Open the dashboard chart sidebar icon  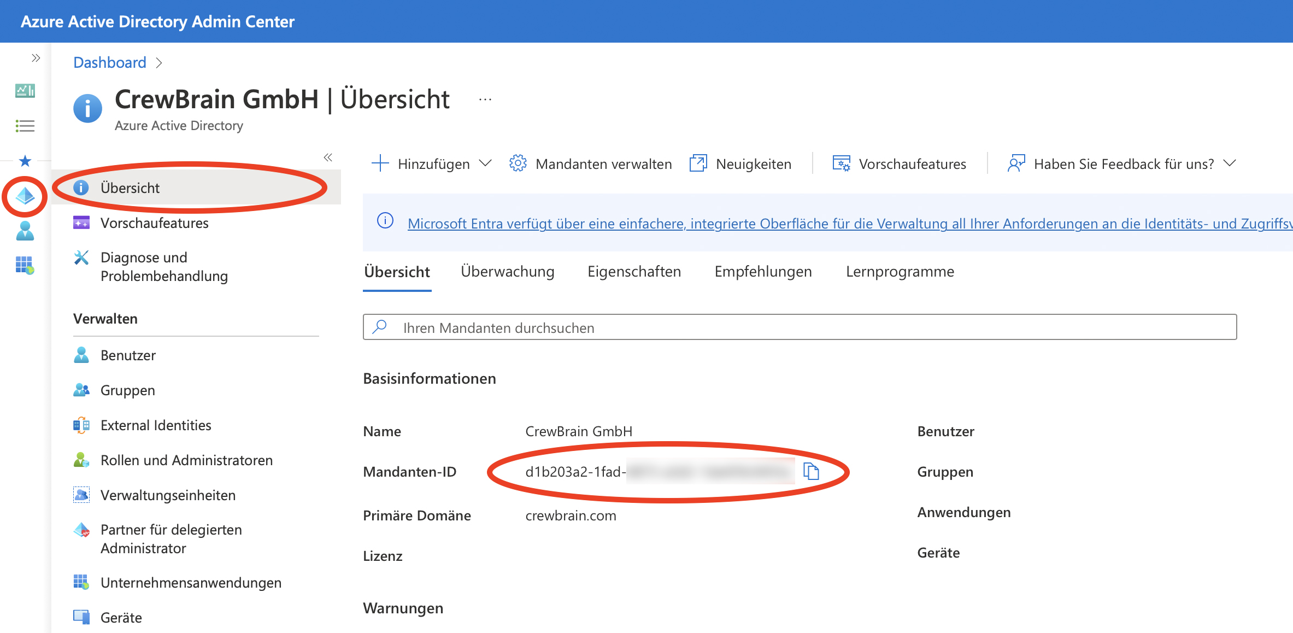coord(25,91)
